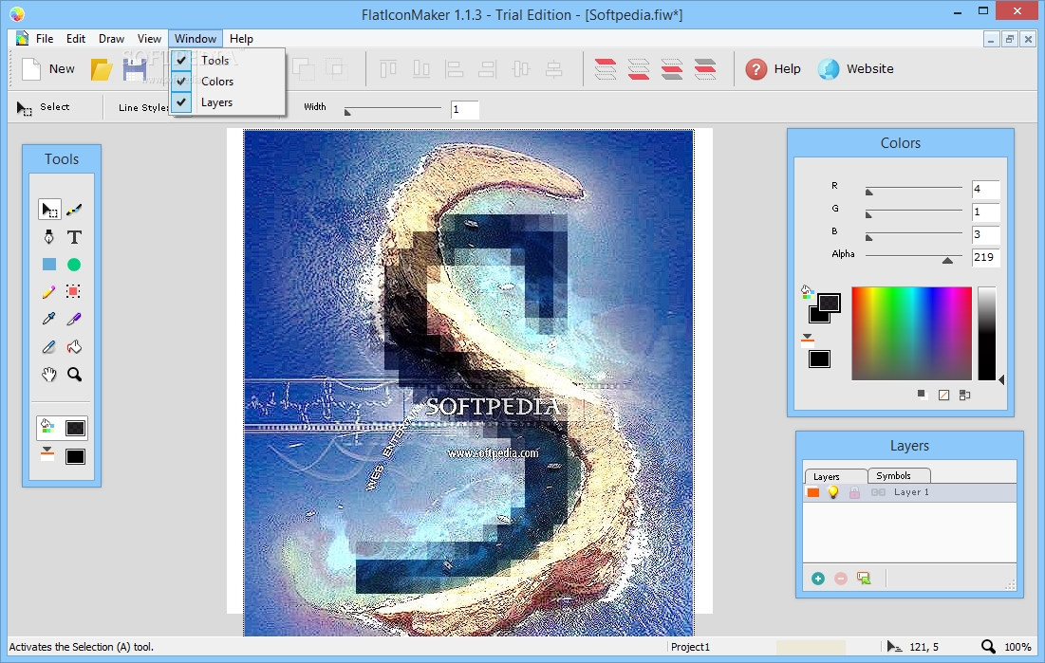The image size is (1045, 663).
Task: Save using the blue floppy disk icon
Action: [x=135, y=69]
